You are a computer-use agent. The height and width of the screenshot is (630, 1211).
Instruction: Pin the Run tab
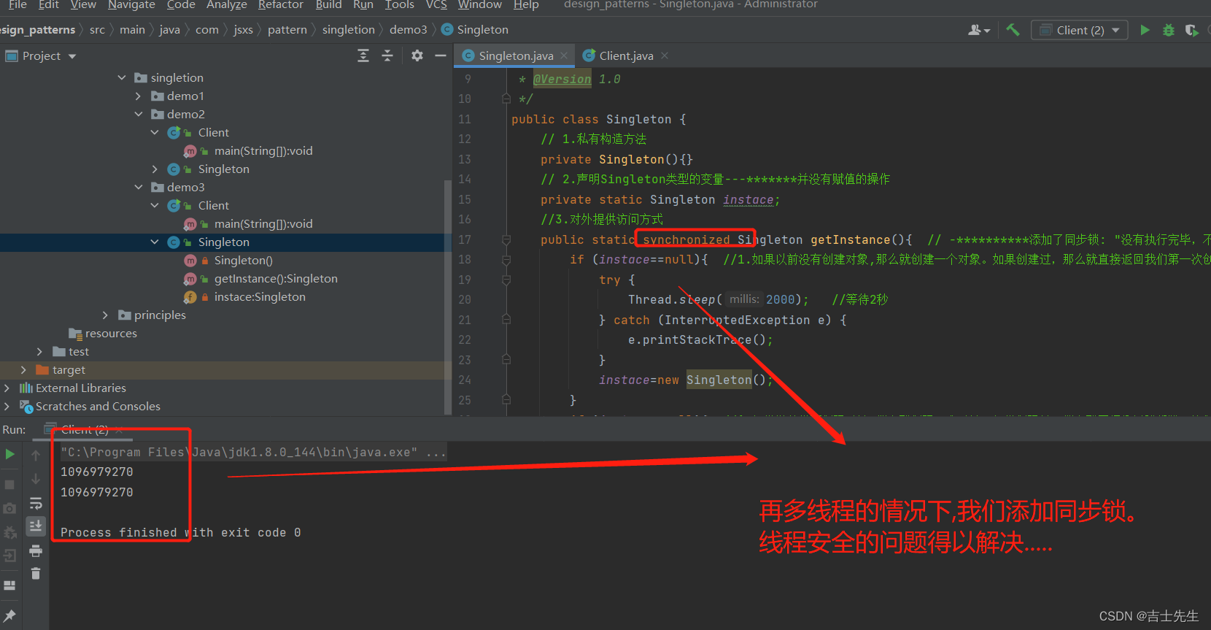coord(9,615)
